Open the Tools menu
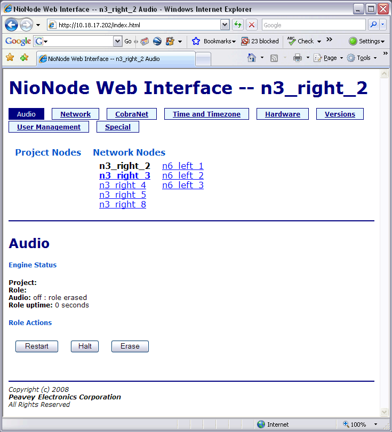The width and height of the screenshot is (392, 432). 362,58
